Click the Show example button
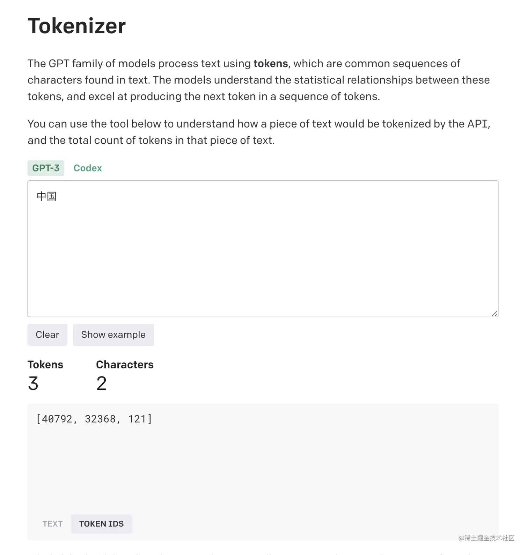 (113, 335)
